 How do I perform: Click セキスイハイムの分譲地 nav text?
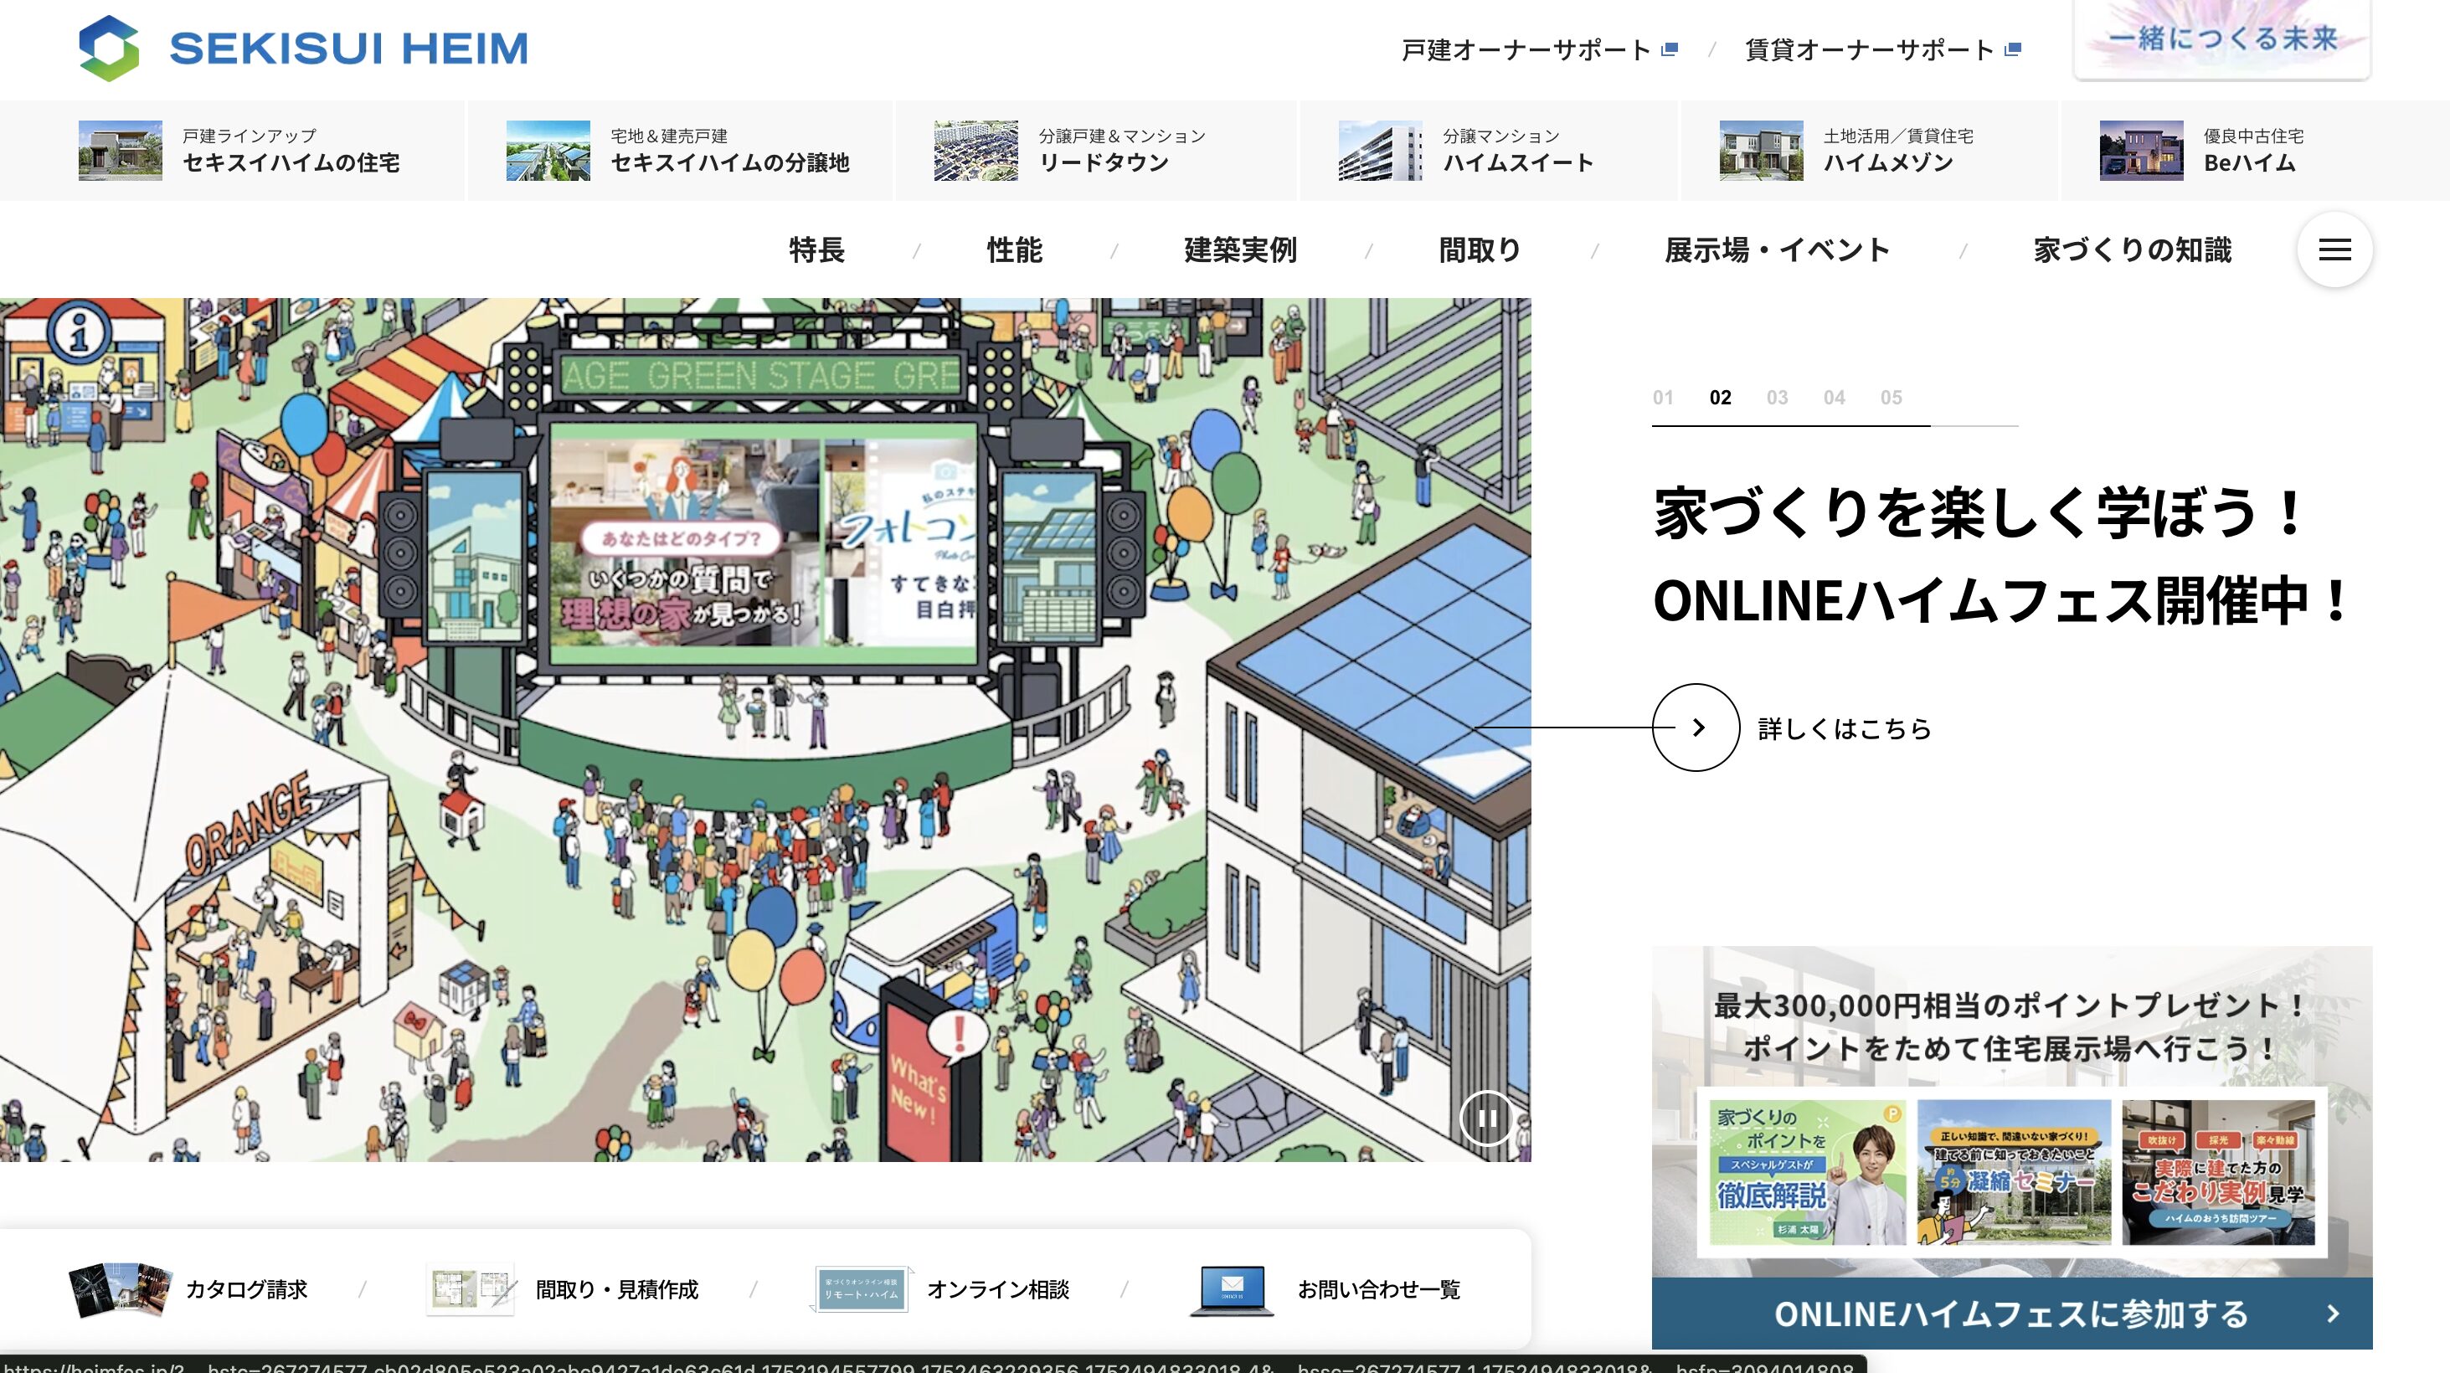(x=729, y=162)
